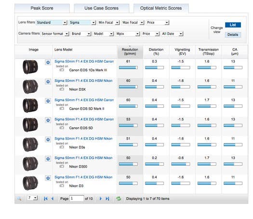Expand plus icon for Nikon D3s row
Viewport: 253px width, 219px height.
(48, 140)
